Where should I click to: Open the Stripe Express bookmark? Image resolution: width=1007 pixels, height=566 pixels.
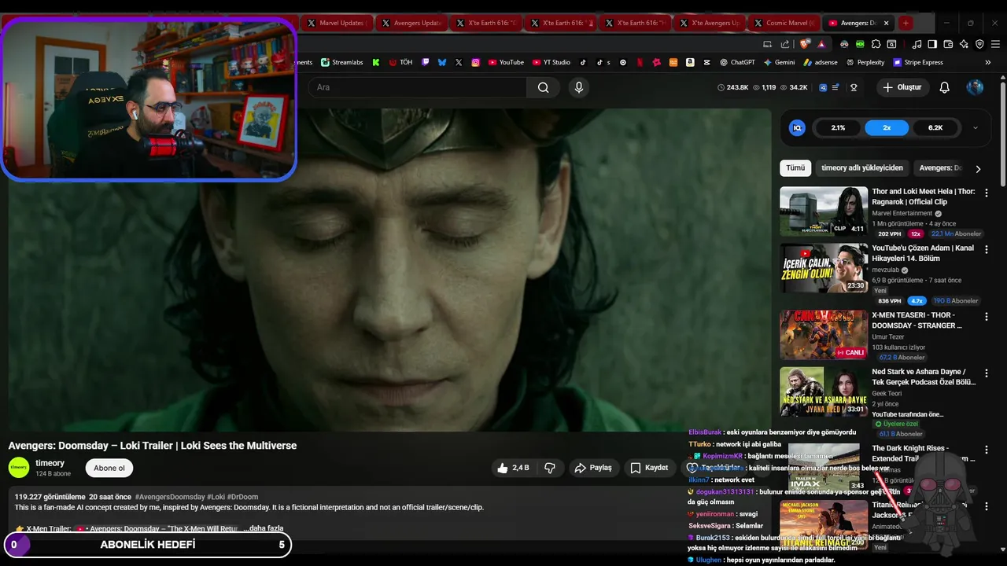917,62
